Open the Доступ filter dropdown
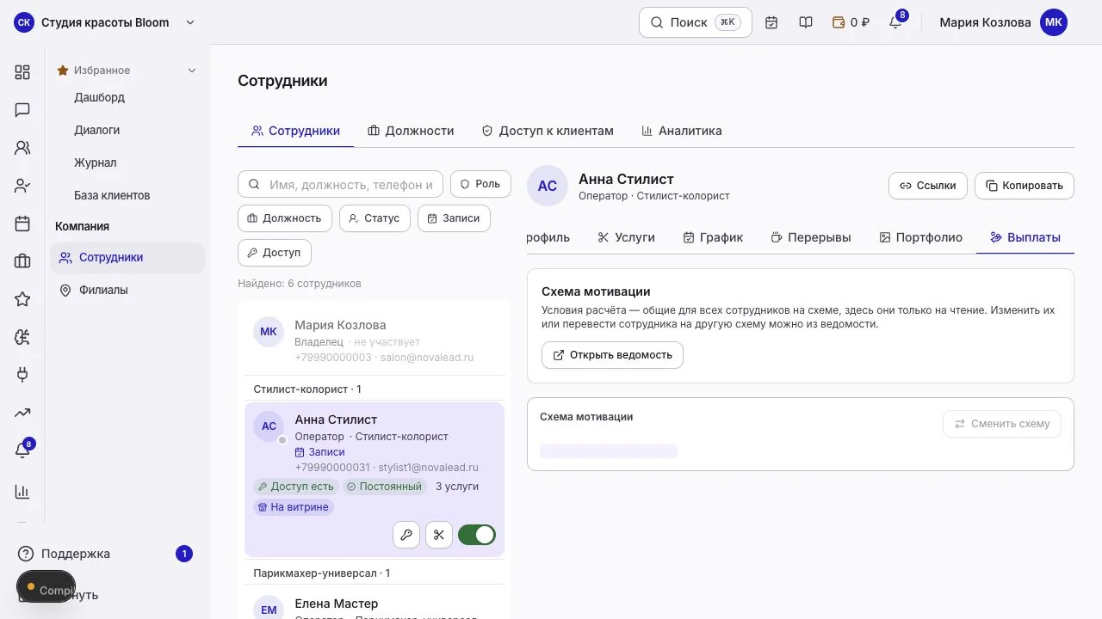Image resolution: width=1102 pixels, height=619 pixels. point(274,253)
